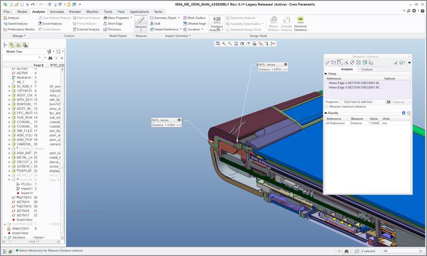The image size is (427, 256).
Task: Open the File menu
Action: click(7, 12)
